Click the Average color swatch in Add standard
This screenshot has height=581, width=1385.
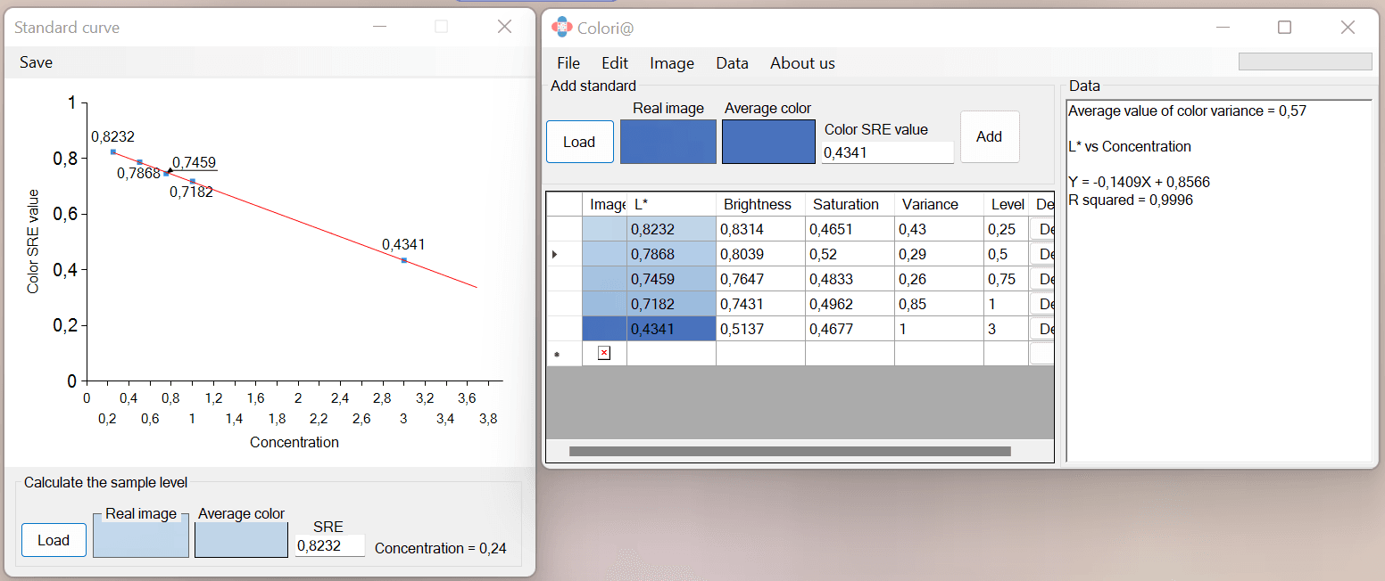click(x=768, y=142)
